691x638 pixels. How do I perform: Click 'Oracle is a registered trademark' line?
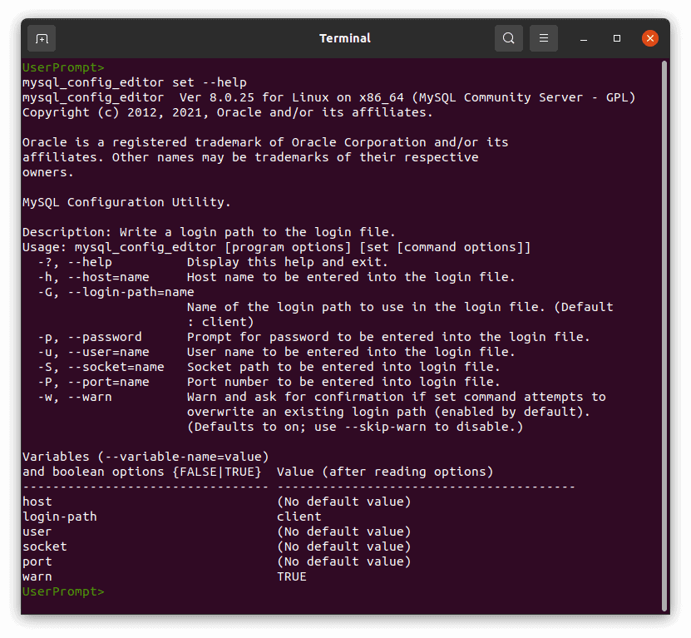(265, 142)
